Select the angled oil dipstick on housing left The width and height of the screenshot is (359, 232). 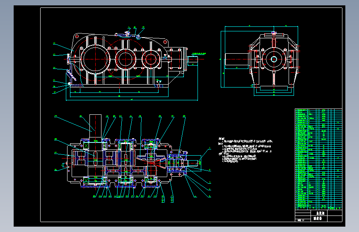[x=71, y=76]
